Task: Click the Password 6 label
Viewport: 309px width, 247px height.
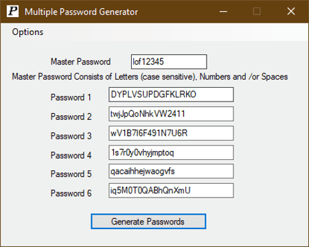Action: [71, 193]
